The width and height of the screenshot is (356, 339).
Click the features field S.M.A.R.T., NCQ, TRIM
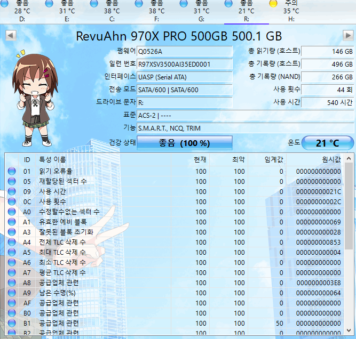pyautogui.click(x=245, y=128)
